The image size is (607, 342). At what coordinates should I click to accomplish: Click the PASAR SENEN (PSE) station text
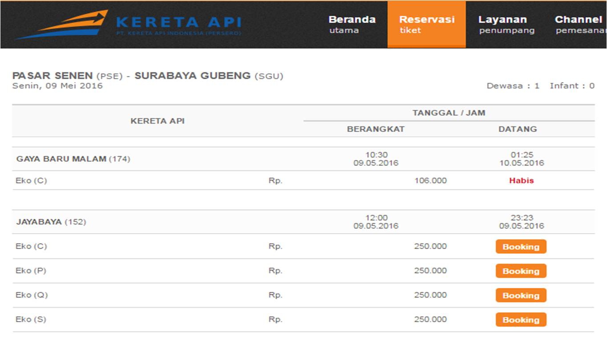[67, 76]
